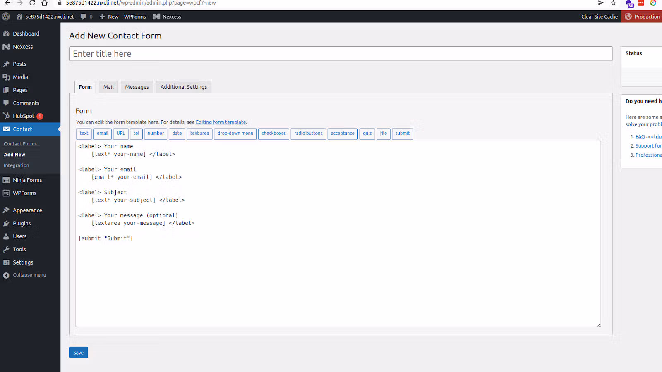Click the Nexcess icon in the admin bar
This screenshot has width=662, height=372.
pyautogui.click(x=156, y=17)
